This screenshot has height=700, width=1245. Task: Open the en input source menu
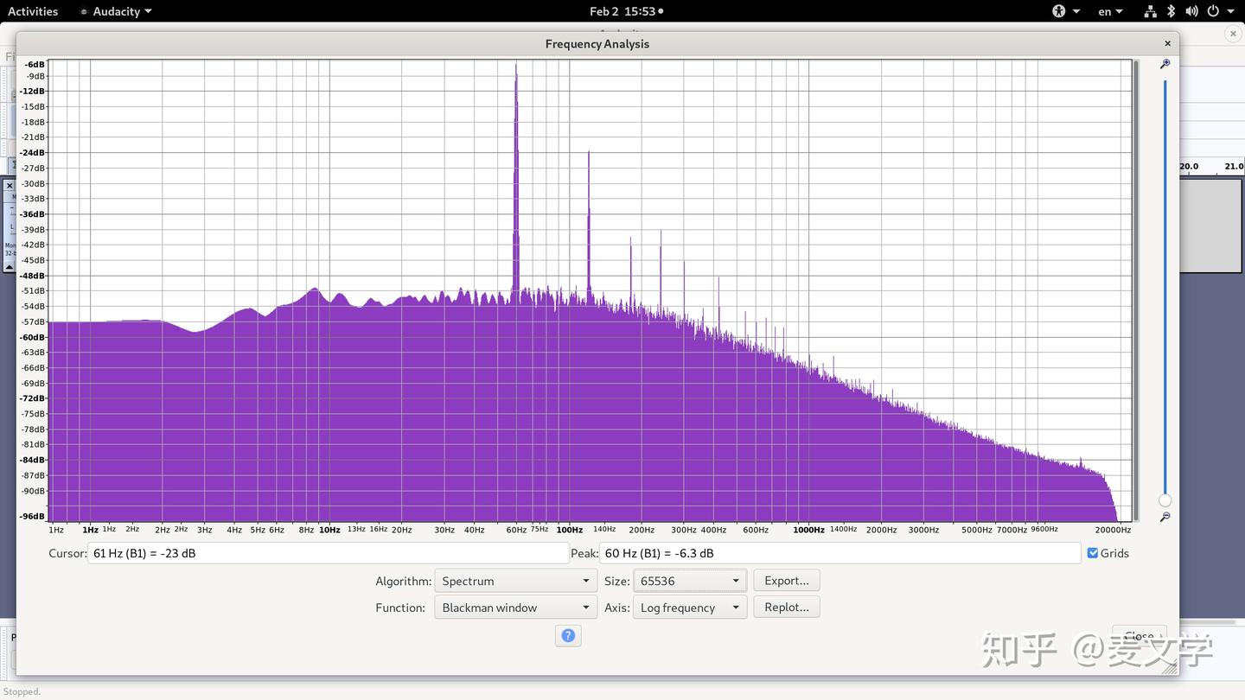(x=1110, y=11)
